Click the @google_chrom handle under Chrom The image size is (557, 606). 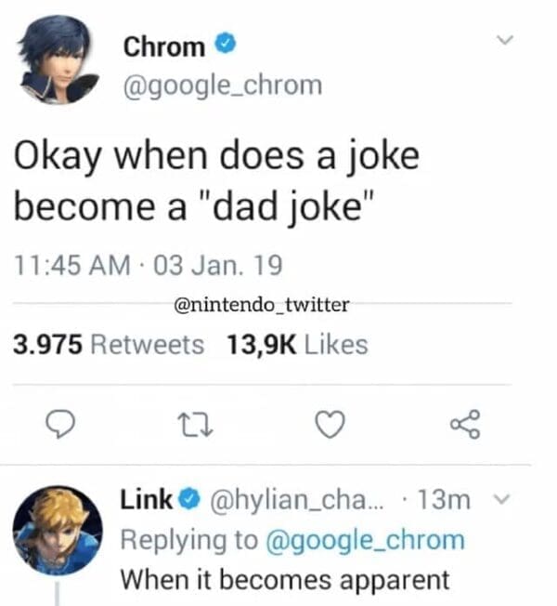pyautogui.click(x=223, y=86)
